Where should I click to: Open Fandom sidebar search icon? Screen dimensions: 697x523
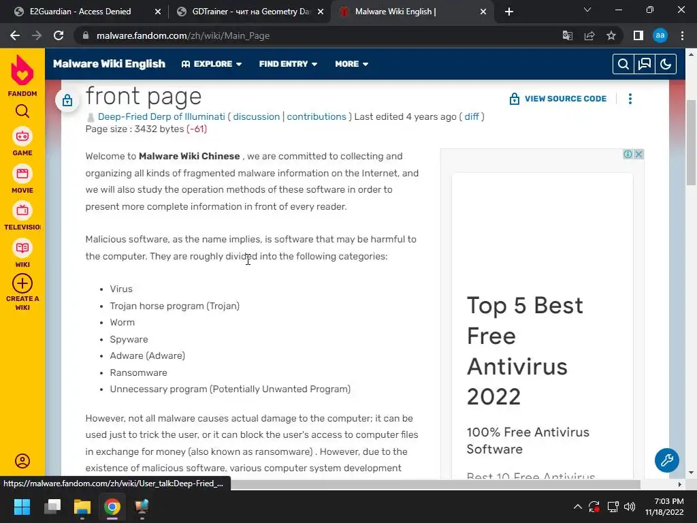point(22,111)
